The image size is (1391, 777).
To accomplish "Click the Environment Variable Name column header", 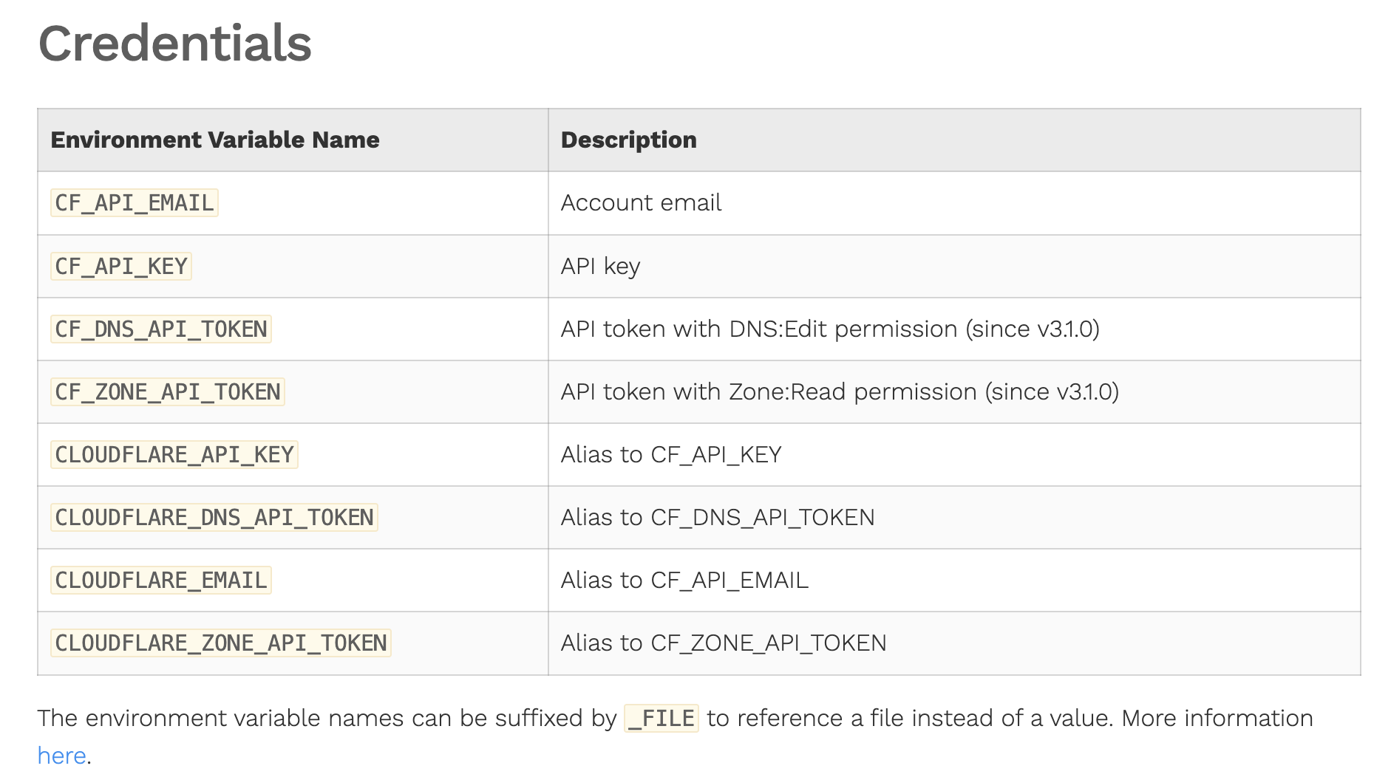I will pyautogui.click(x=214, y=140).
